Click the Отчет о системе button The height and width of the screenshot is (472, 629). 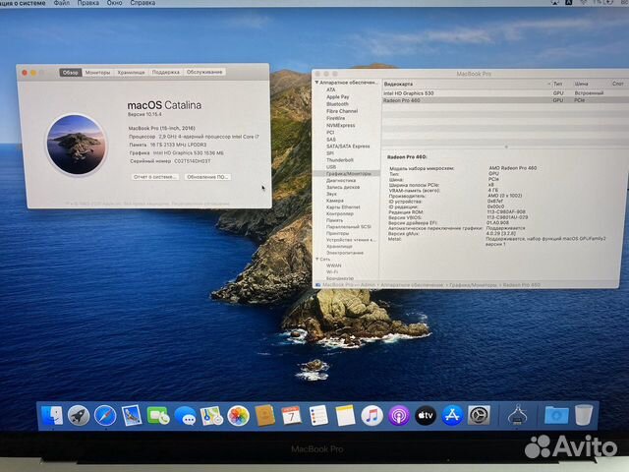click(155, 177)
